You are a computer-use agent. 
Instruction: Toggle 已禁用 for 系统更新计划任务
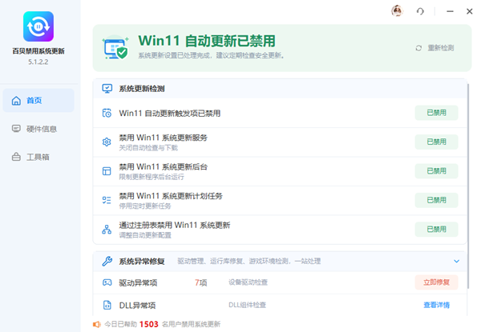click(437, 200)
